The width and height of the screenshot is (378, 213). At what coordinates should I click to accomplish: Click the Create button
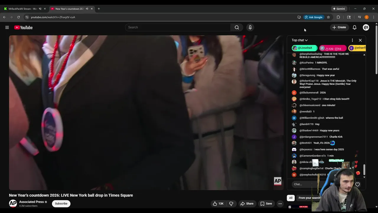pyautogui.click(x=339, y=28)
